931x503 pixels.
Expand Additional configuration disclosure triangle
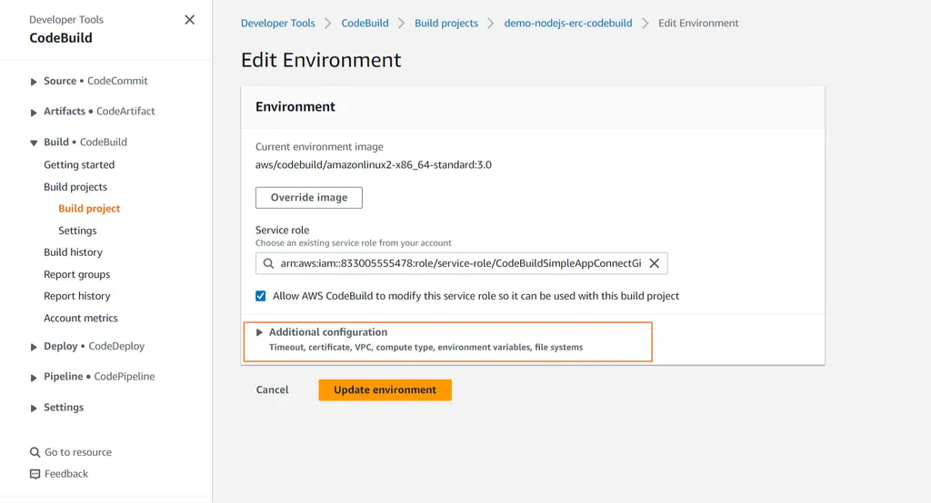coord(259,332)
